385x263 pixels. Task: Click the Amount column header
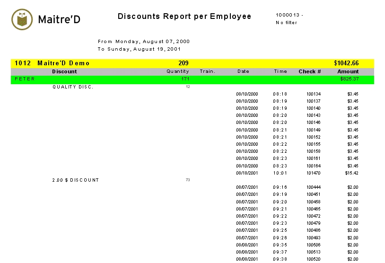[348, 71]
